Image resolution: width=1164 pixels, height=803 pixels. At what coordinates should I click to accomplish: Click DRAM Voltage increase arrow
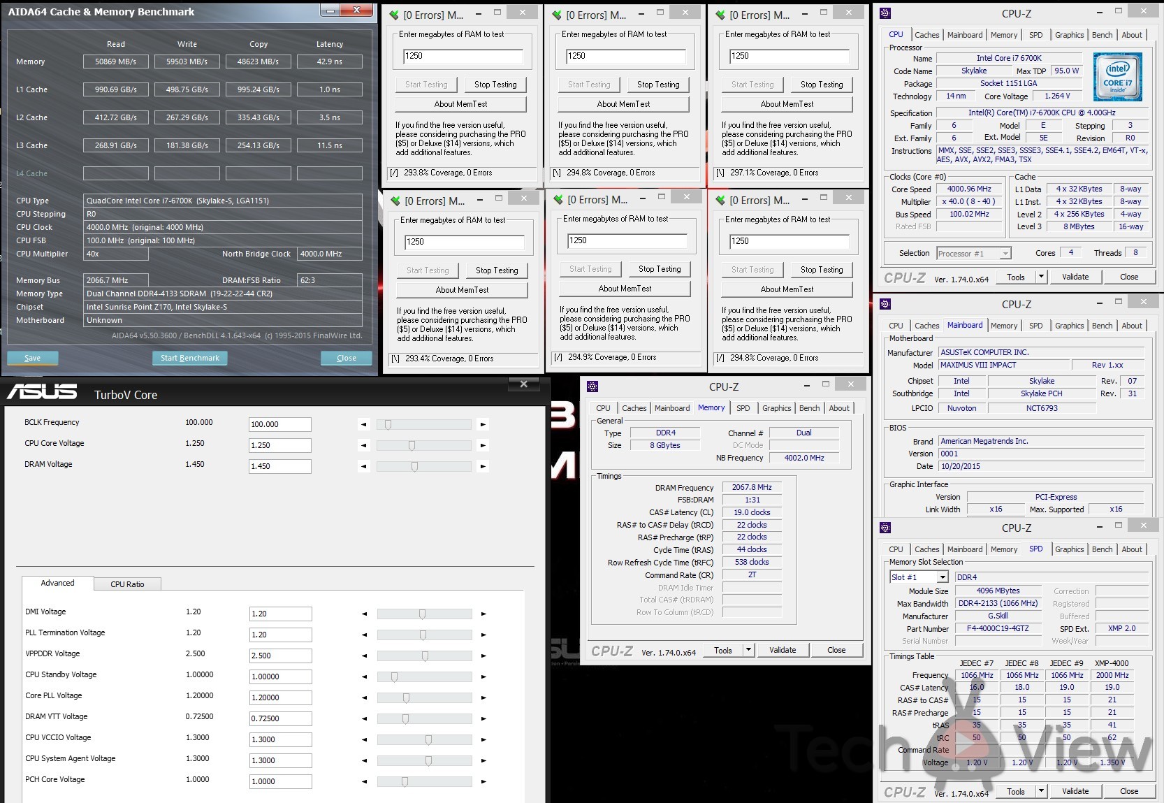point(483,466)
